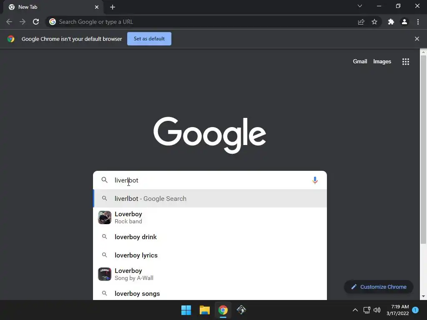Click the Loverboy rock band thumbnail
This screenshot has height=320, width=427.
105,217
